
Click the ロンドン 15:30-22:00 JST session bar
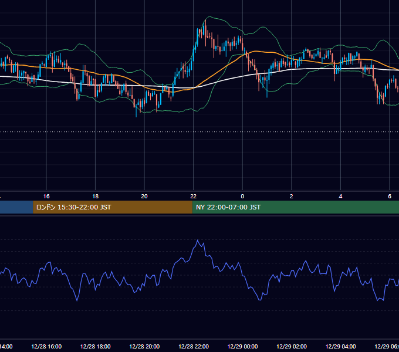113,207
